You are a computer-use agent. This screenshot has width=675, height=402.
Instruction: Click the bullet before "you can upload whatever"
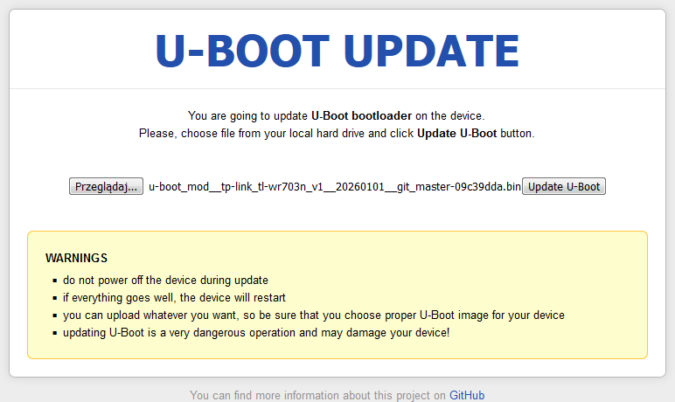(54, 315)
